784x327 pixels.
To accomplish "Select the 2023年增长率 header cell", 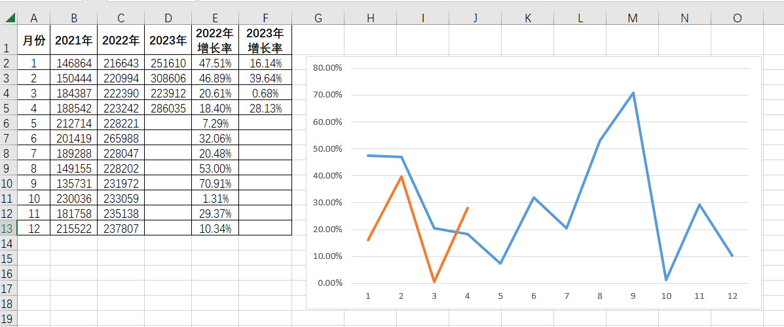I will point(265,41).
